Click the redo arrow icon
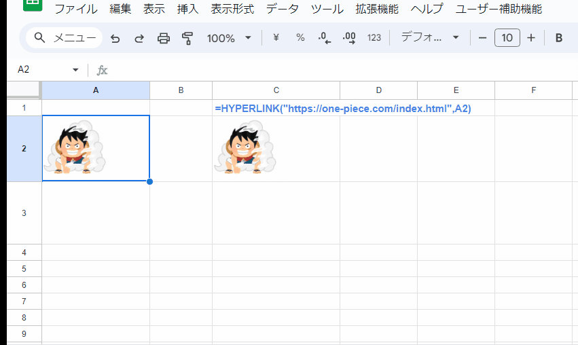Screen dimensions: 578x345 click(x=139, y=38)
